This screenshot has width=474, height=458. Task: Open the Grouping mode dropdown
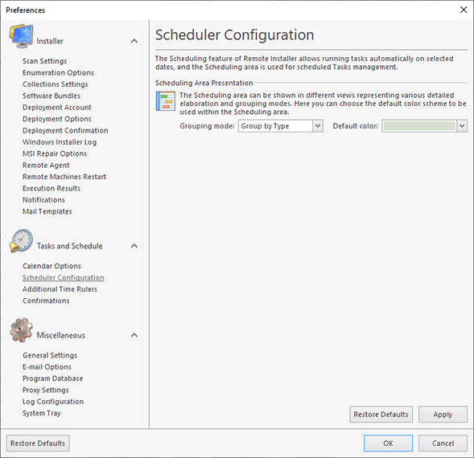[318, 126]
